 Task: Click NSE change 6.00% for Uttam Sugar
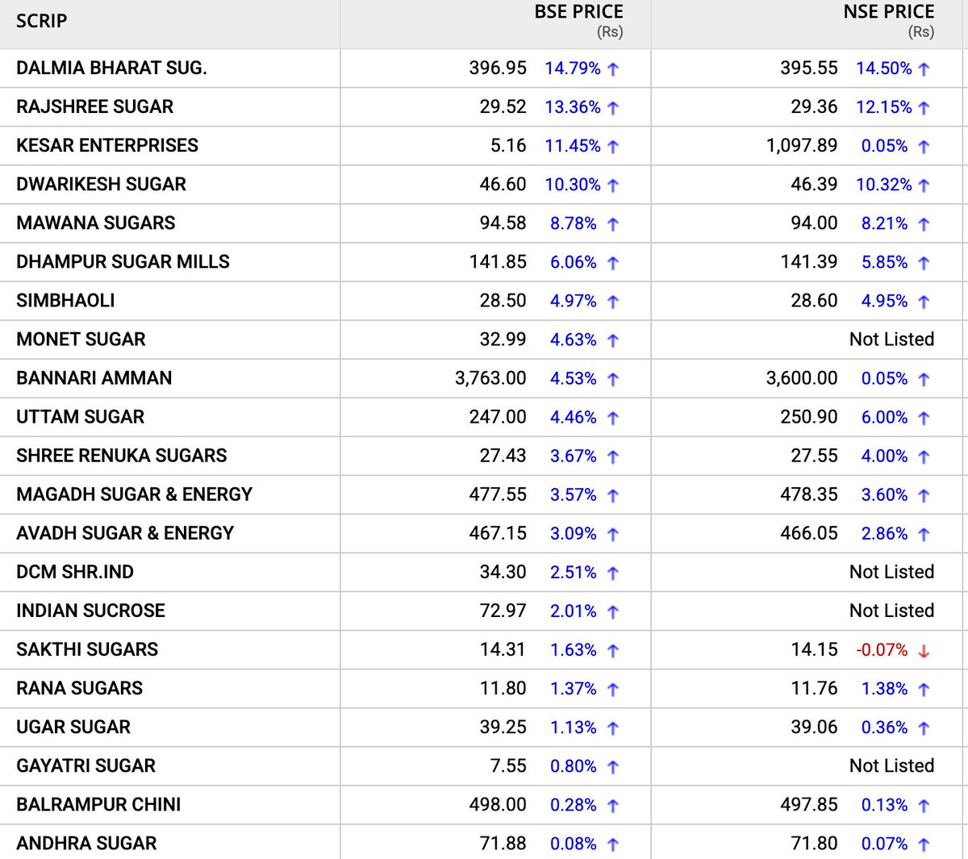click(885, 416)
